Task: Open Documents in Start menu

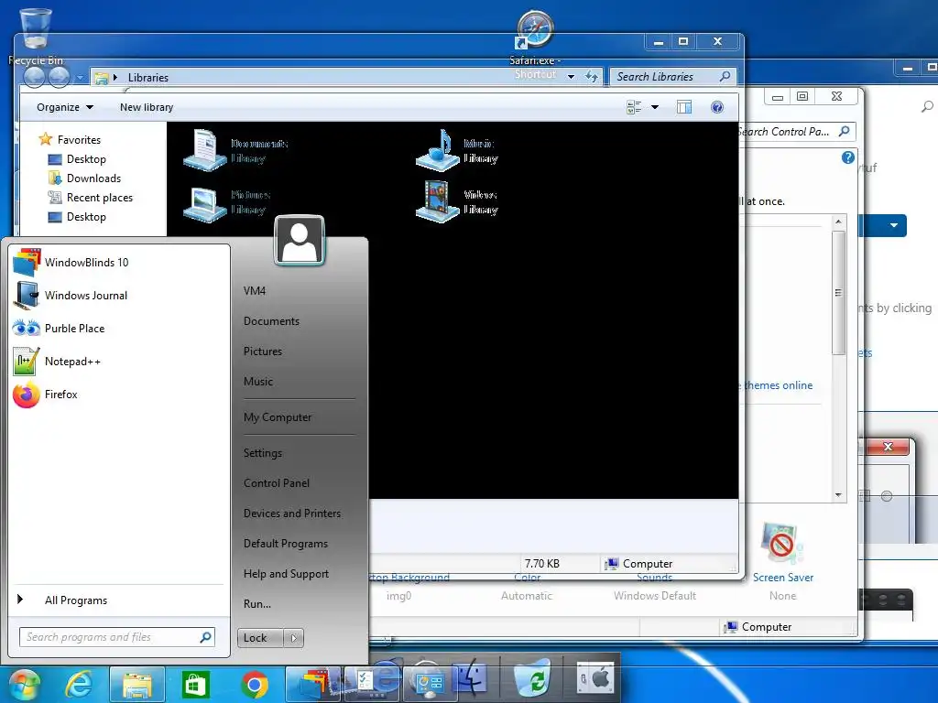Action: pyautogui.click(x=271, y=321)
